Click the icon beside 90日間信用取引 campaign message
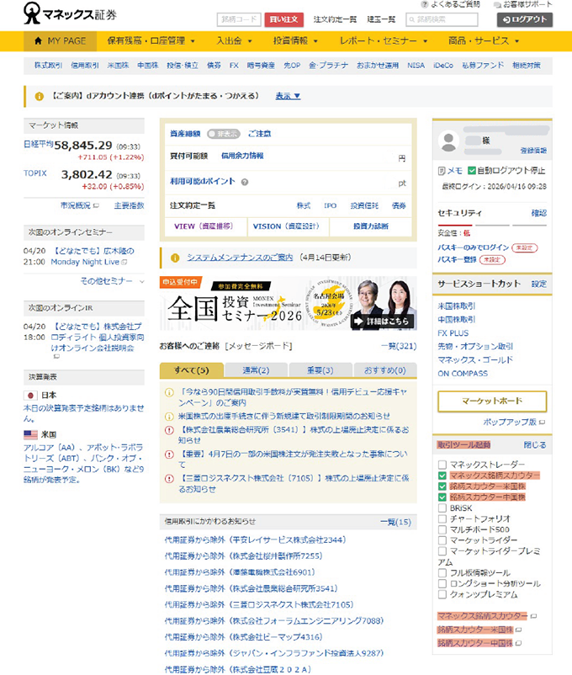The width and height of the screenshot is (572, 675). [170, 392]
